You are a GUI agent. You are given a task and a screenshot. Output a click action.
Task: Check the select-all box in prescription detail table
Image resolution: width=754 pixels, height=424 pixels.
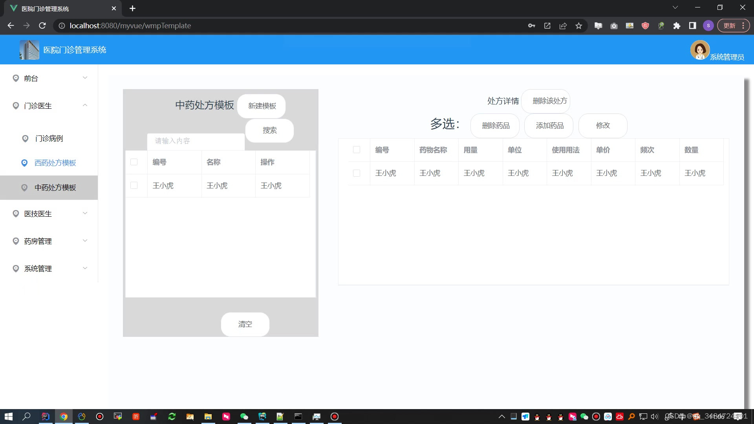tap(357, 150)
